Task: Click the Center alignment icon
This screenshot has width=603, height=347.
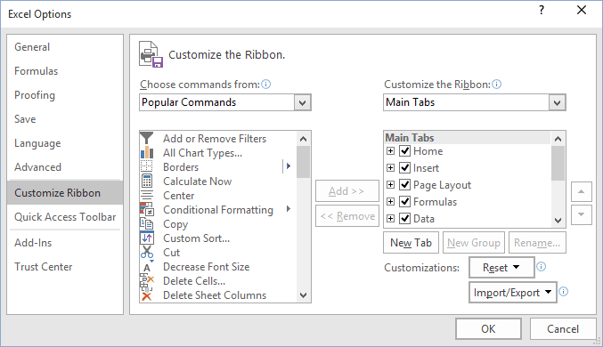Action: point(147,195)
